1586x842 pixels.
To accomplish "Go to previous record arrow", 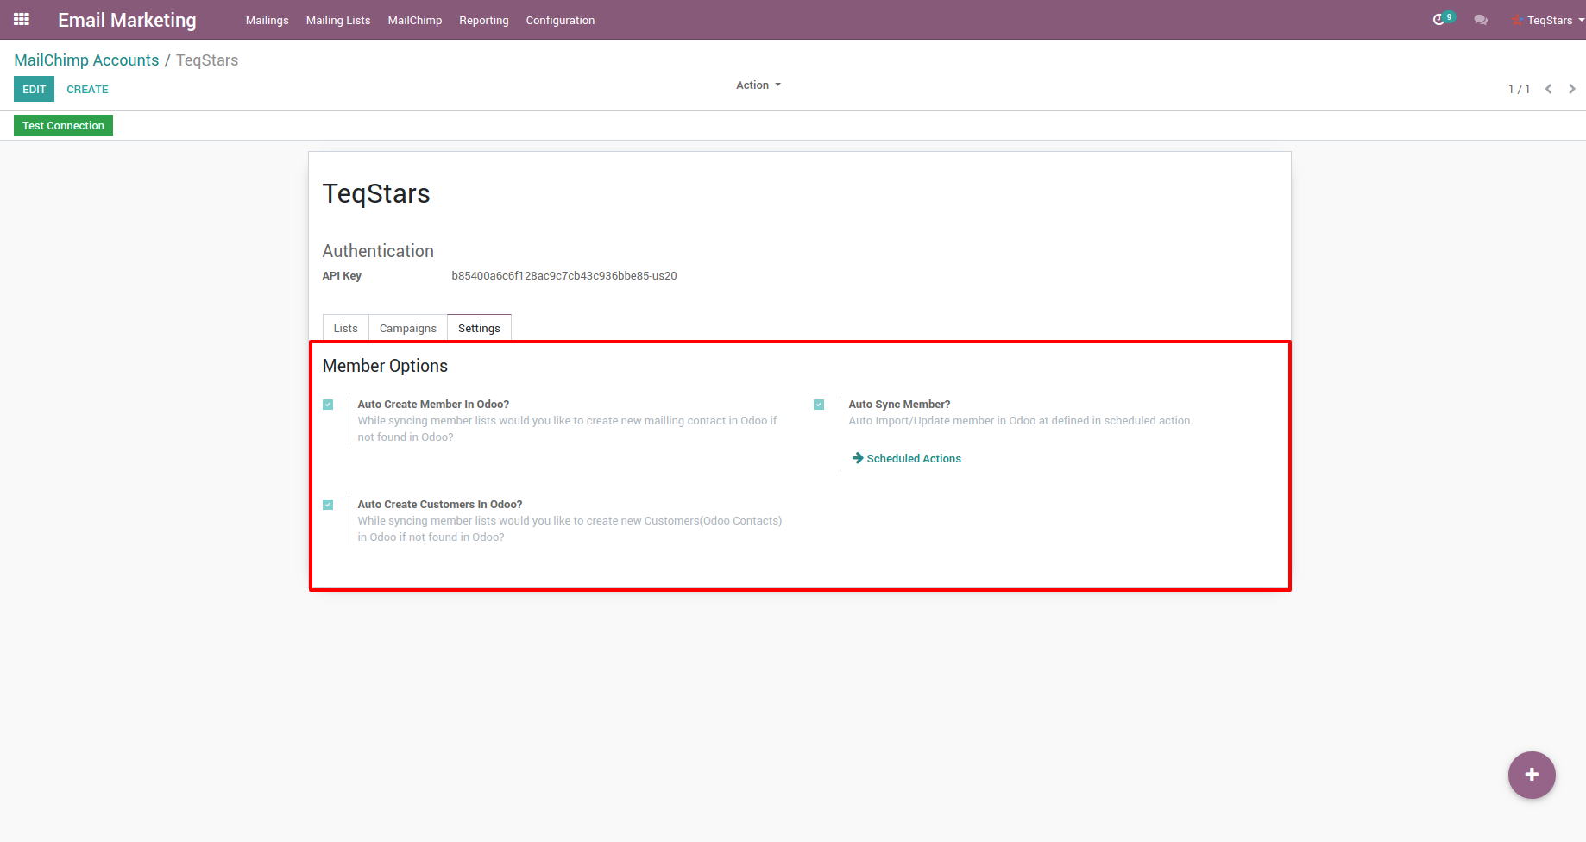I will (1549, 89).
